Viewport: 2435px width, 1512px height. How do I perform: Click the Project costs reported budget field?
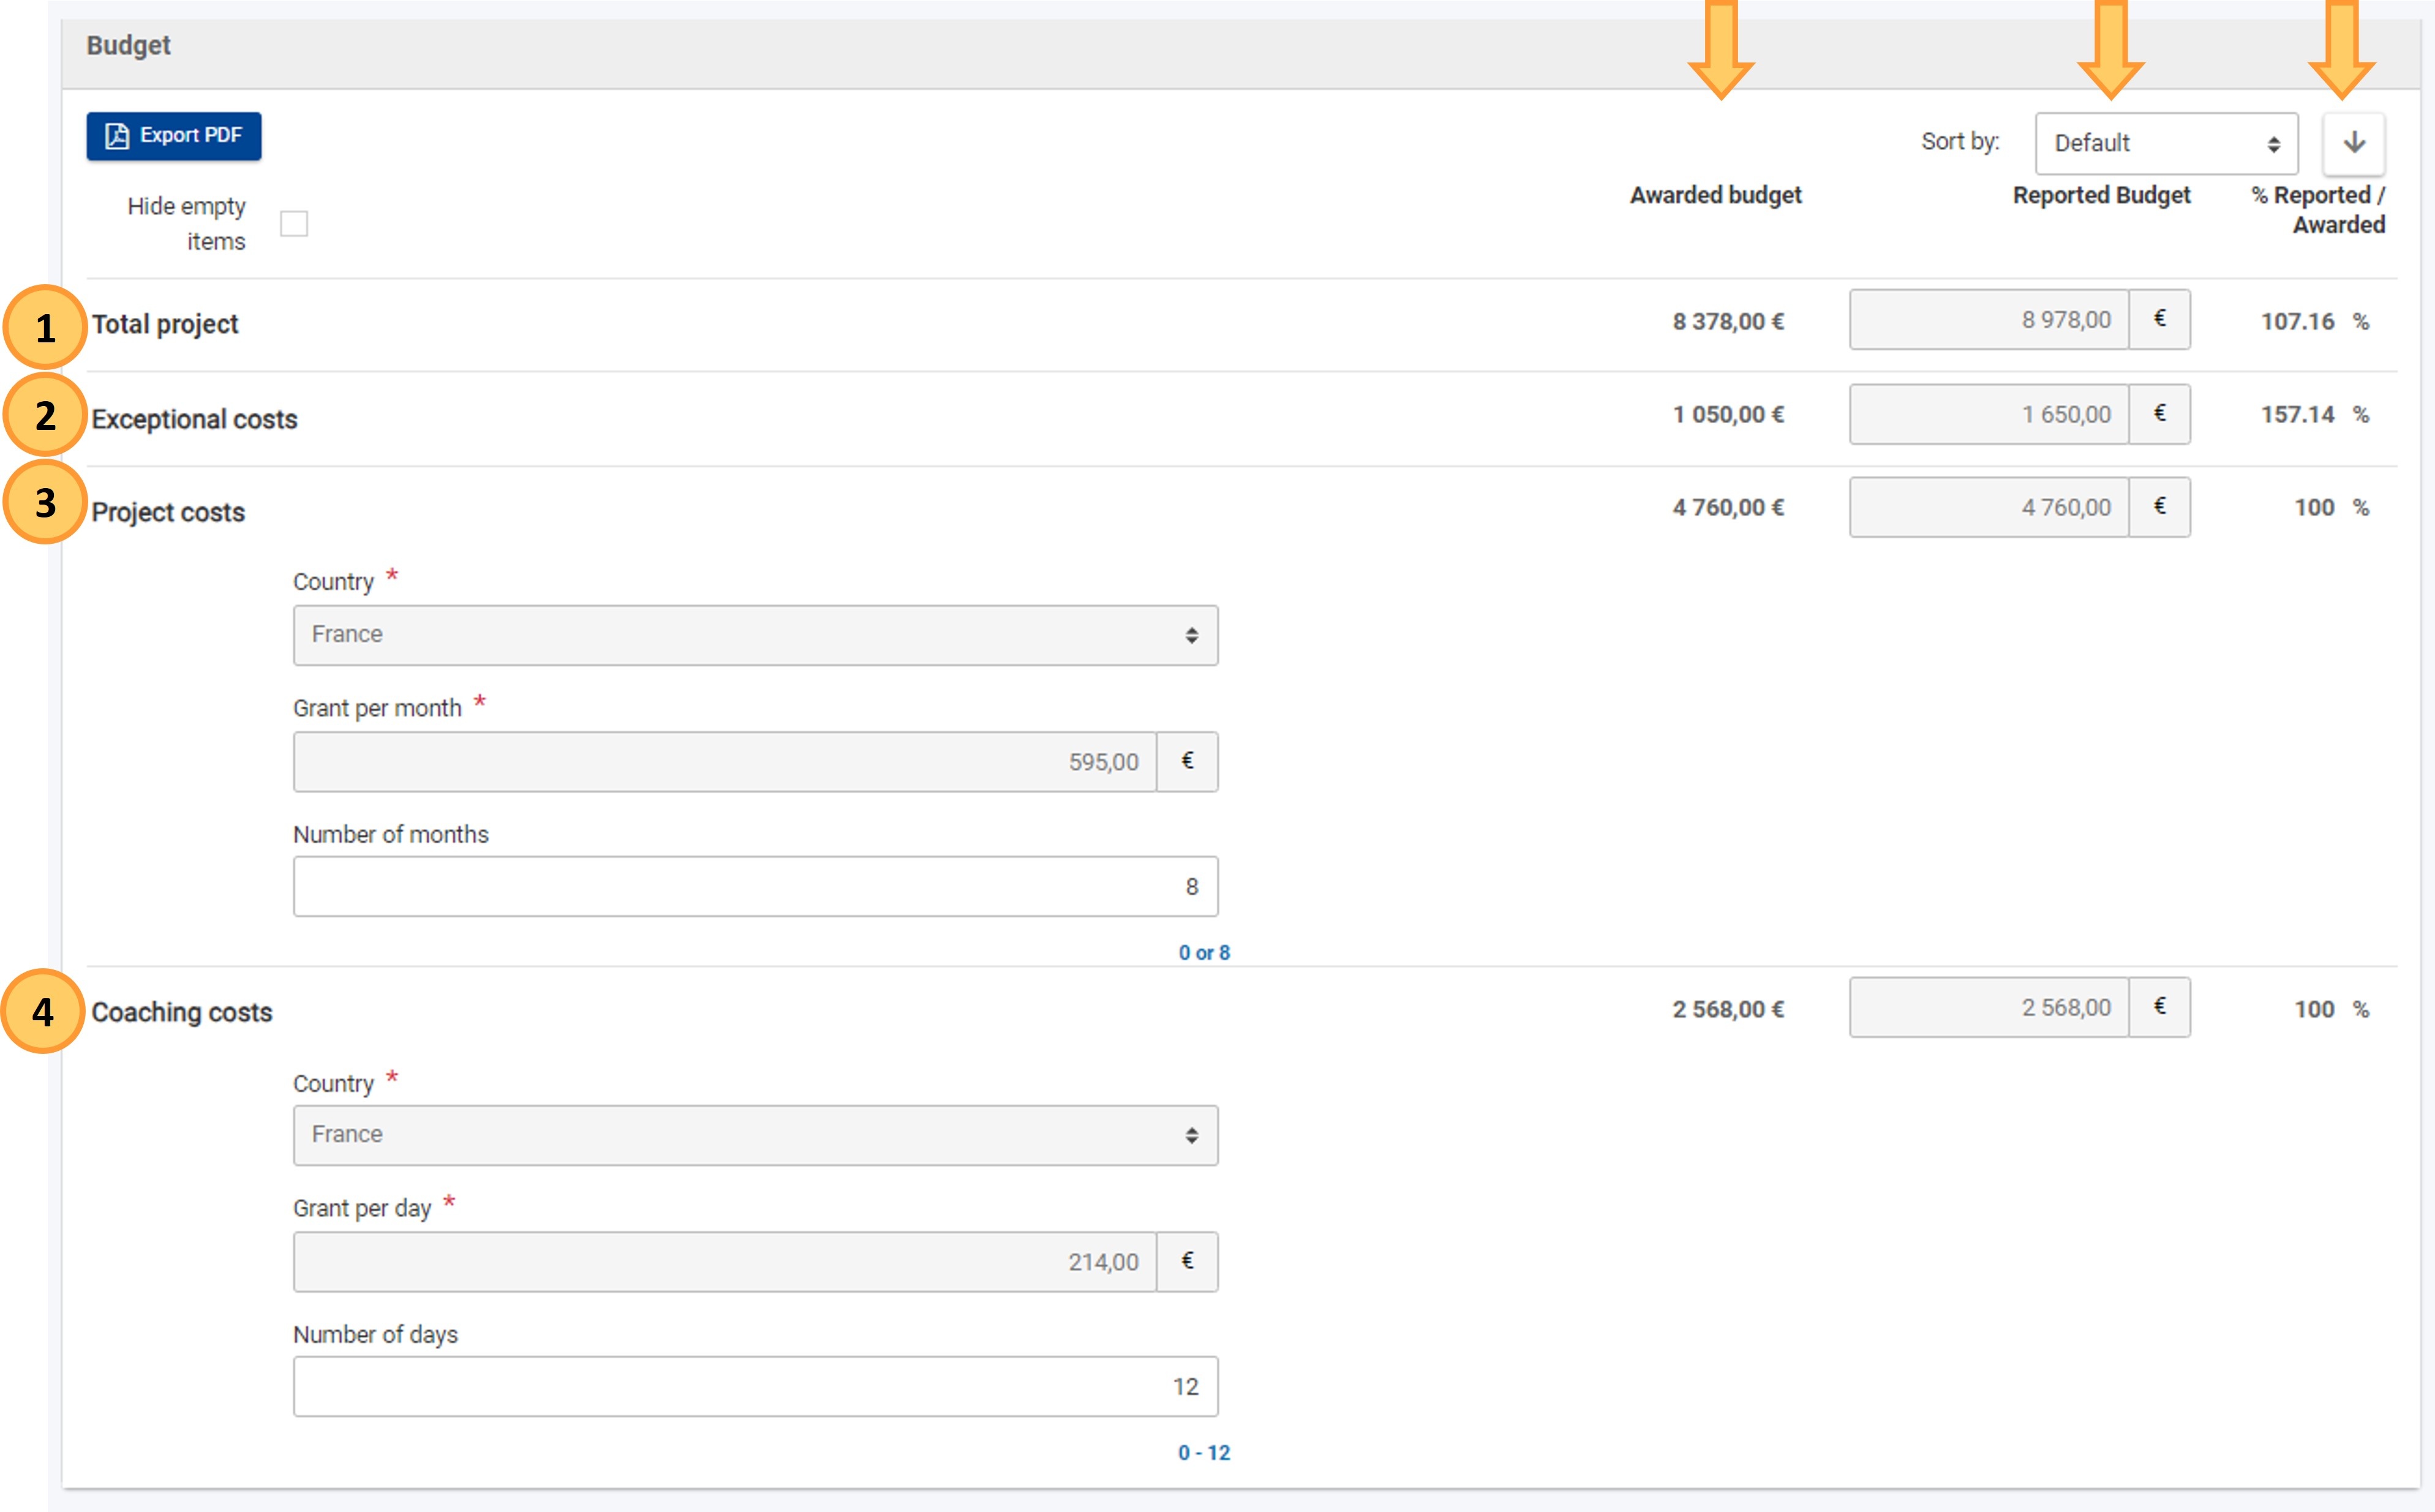[x=1988, y=507]
